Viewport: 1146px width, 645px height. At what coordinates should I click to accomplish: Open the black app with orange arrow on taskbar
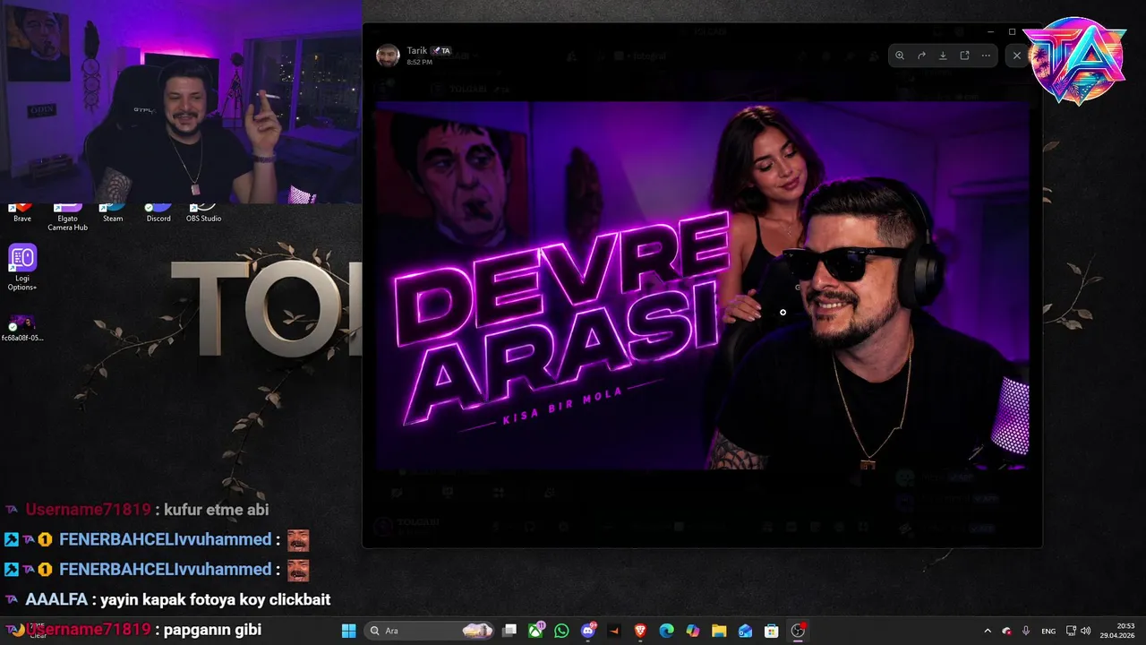tap(614, 631)
